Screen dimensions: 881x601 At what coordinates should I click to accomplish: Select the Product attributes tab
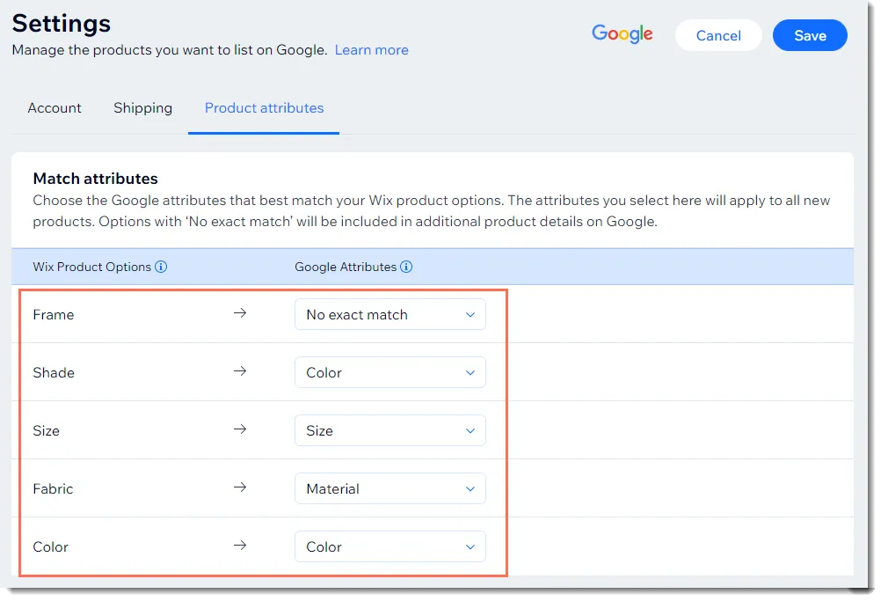tap(264, 108)
